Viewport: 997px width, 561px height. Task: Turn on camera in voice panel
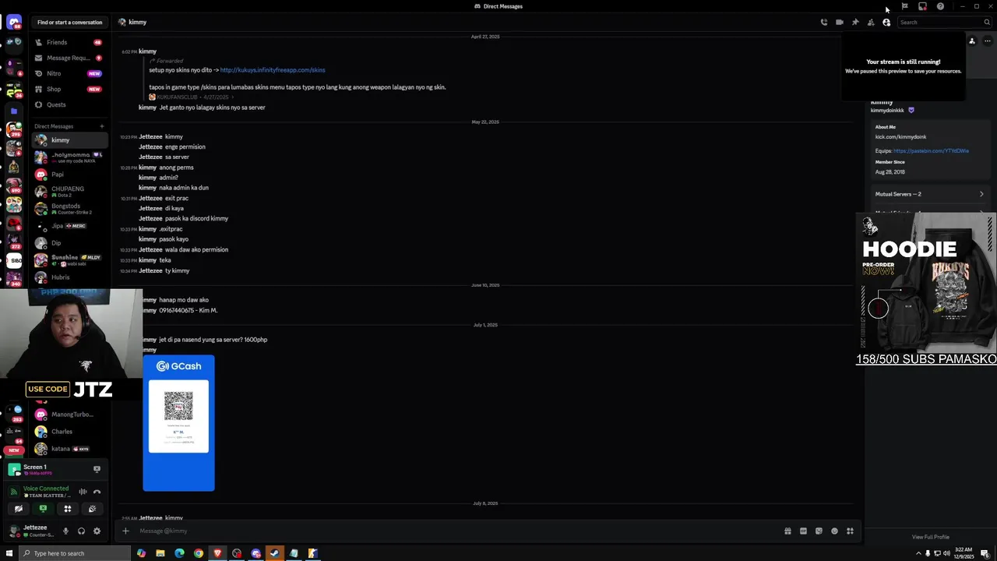(x=19, y=509)
